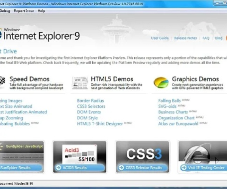
Task: Open the Debug menu
Action: (5, 11)
